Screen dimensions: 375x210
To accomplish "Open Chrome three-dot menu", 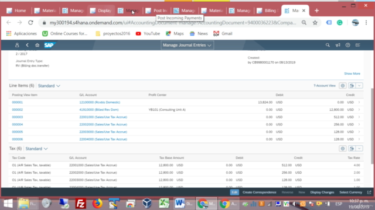I will 366,23.
